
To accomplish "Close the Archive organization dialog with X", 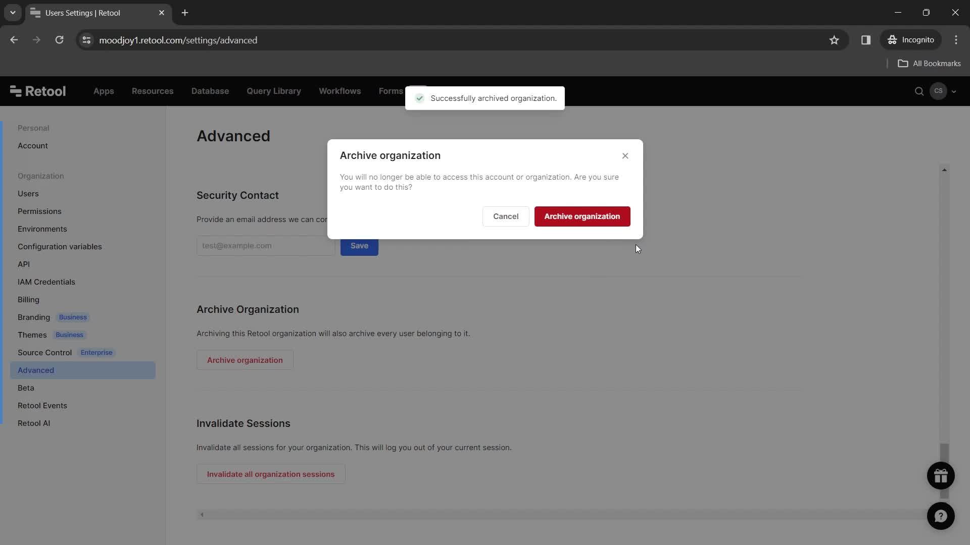I will (x=625, y=156).
